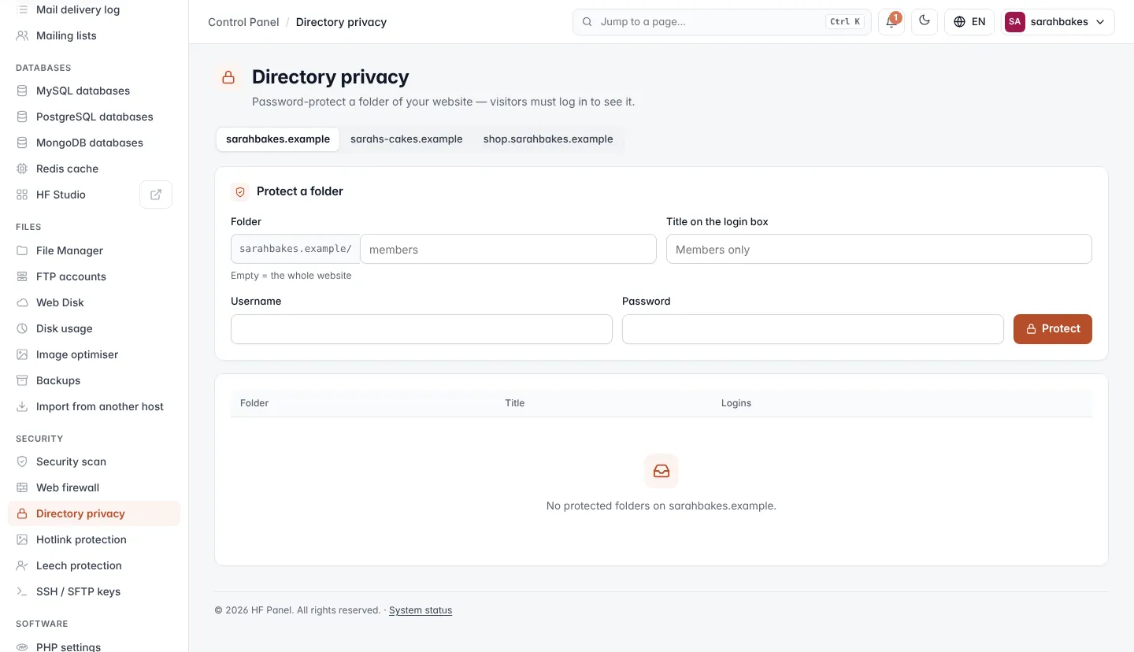Open PHP settings in the sidebar
Image resolution: width=1134 pixels, height=652 pixels.
click(x=94, y=646)
